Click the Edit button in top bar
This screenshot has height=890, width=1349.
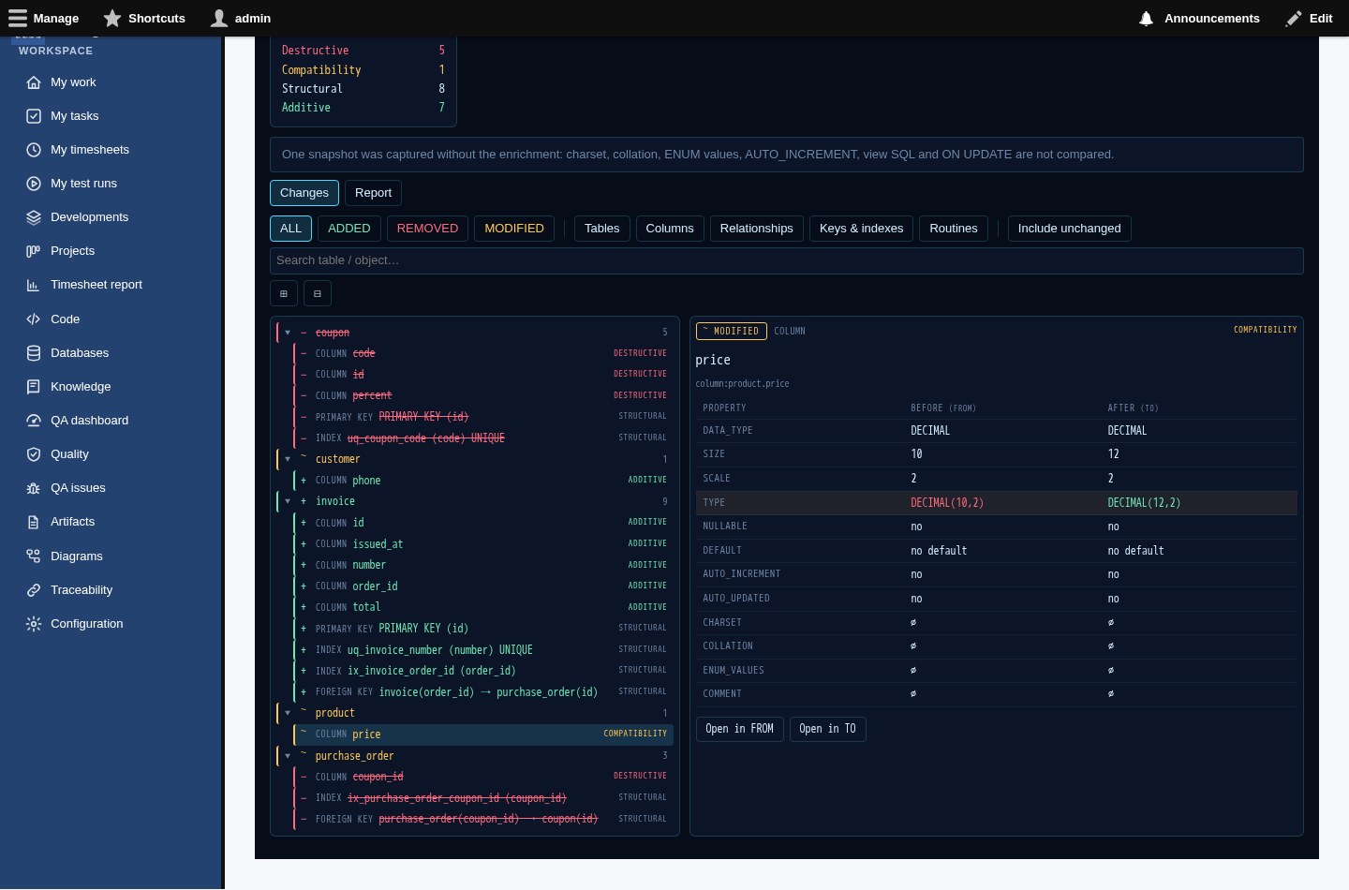coord(1310,18)
